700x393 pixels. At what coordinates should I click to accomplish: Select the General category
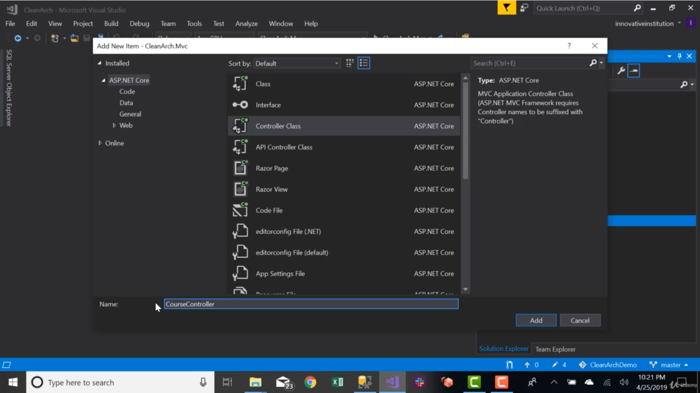[x=130, y=114]
